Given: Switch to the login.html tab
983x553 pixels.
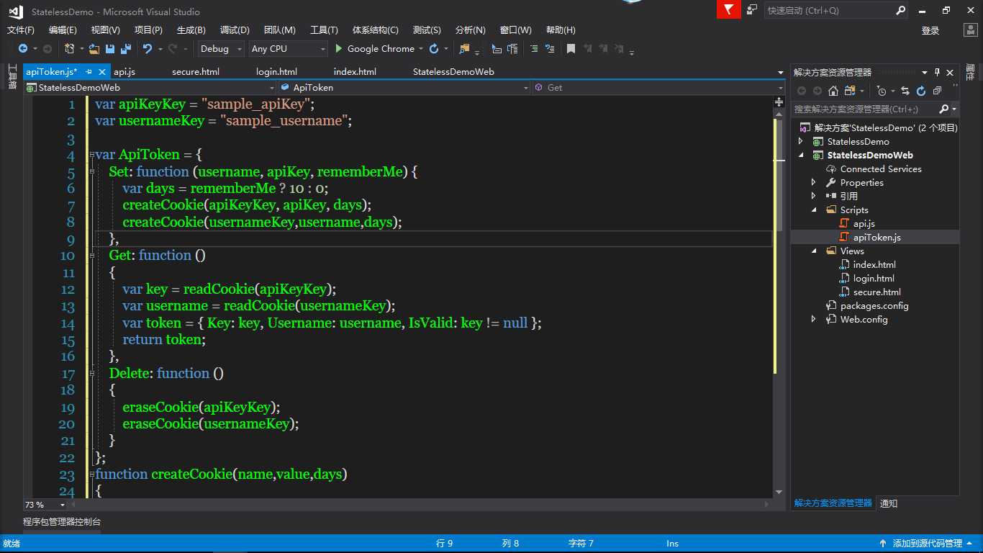Looking at the screenshot, I should click(x=276, y=72).
